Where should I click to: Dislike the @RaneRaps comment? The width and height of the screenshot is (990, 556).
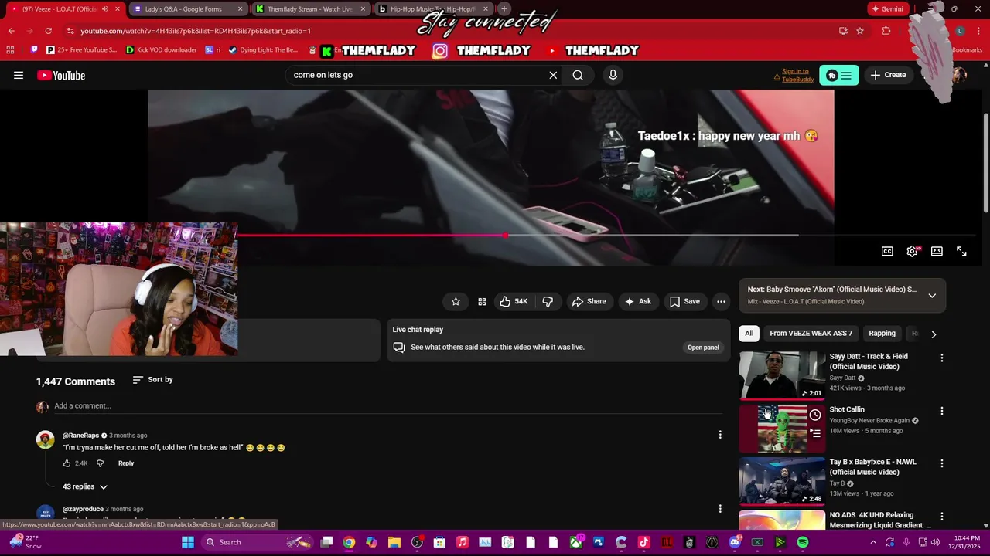point(100,463)
